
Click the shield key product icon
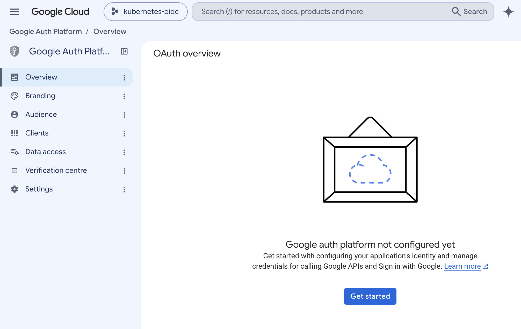click(x=15, y=51)
